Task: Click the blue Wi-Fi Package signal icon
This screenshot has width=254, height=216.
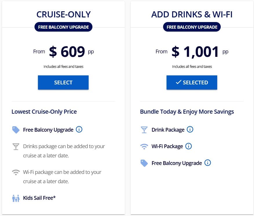Action: click(x=144, y=146)
